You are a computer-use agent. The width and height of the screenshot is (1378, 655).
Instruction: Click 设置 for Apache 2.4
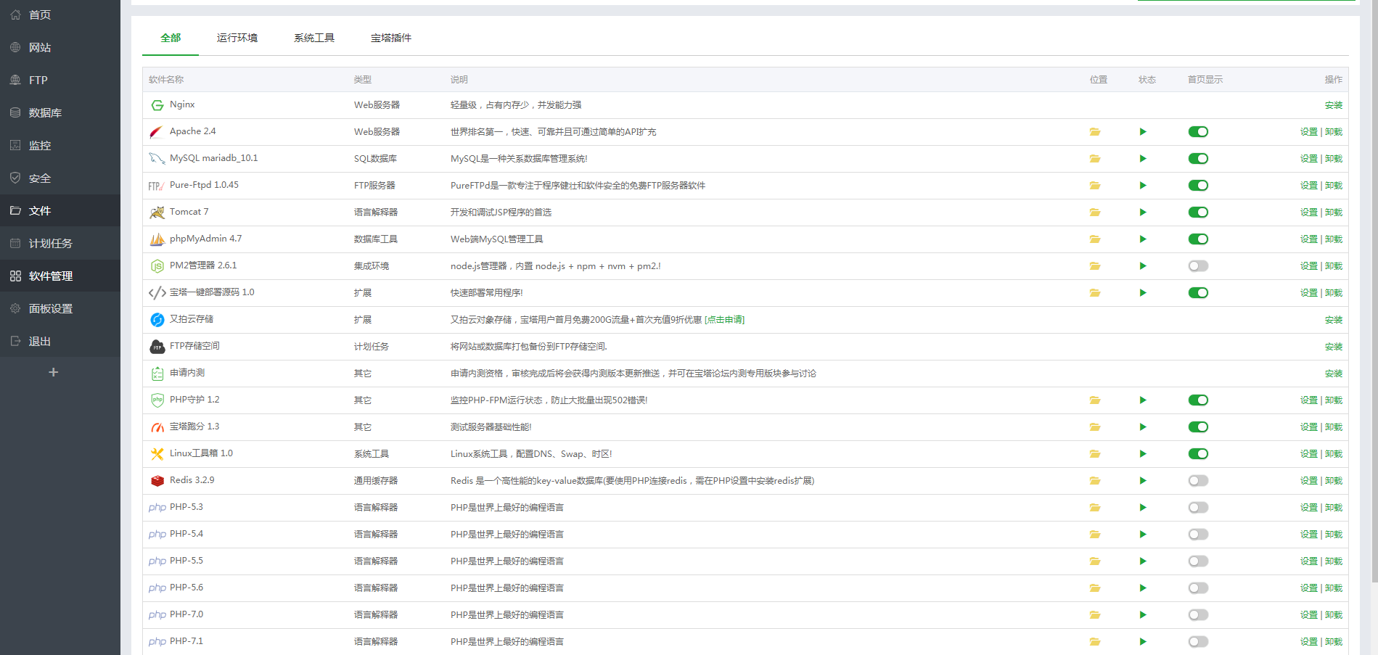pyautogui.click(x=1309, y=132)
